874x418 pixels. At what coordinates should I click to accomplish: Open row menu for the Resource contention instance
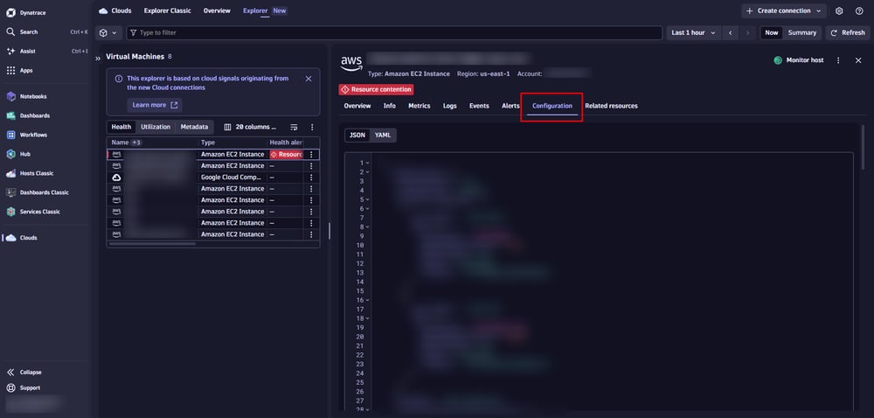pos(312,155)
